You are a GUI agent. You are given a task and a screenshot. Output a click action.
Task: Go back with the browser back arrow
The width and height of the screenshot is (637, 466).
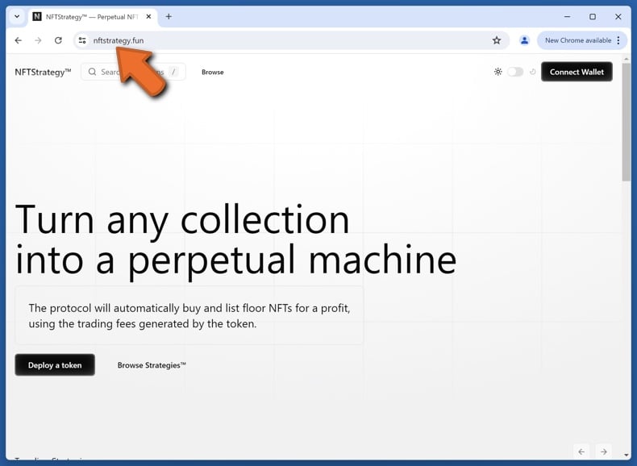coord(19,40)
